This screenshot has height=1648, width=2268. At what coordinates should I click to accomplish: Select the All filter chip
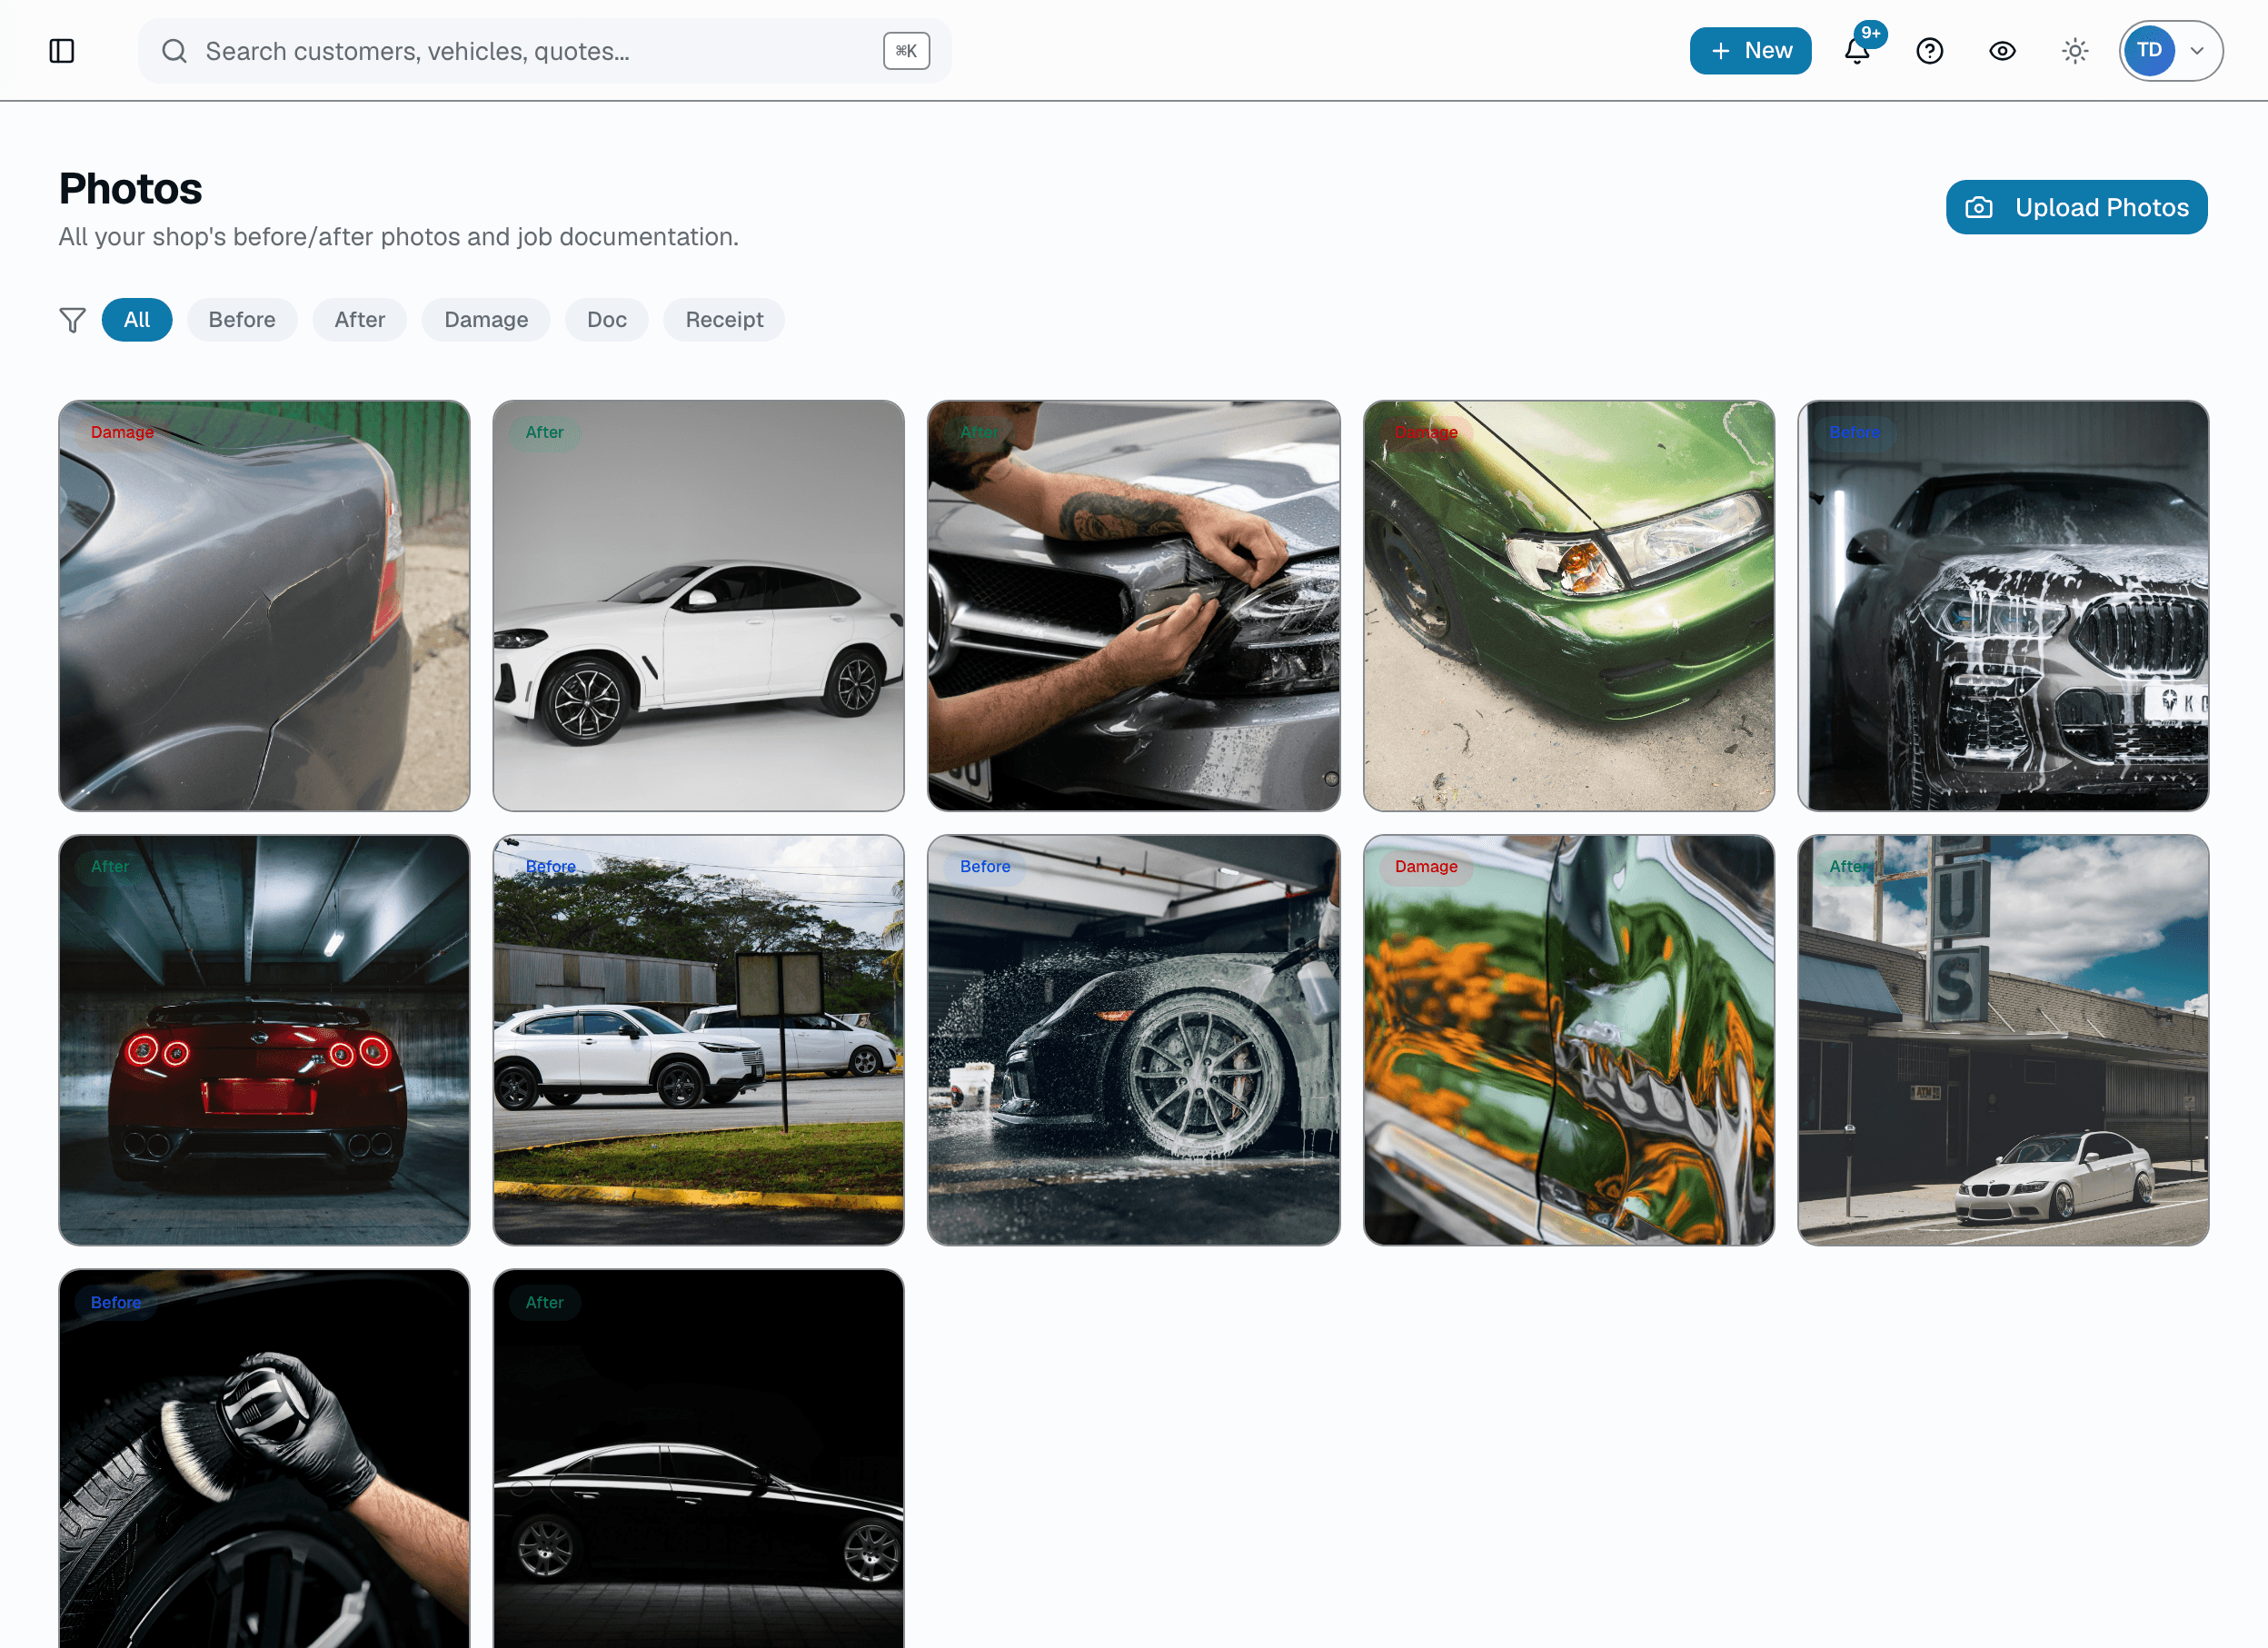137,320
